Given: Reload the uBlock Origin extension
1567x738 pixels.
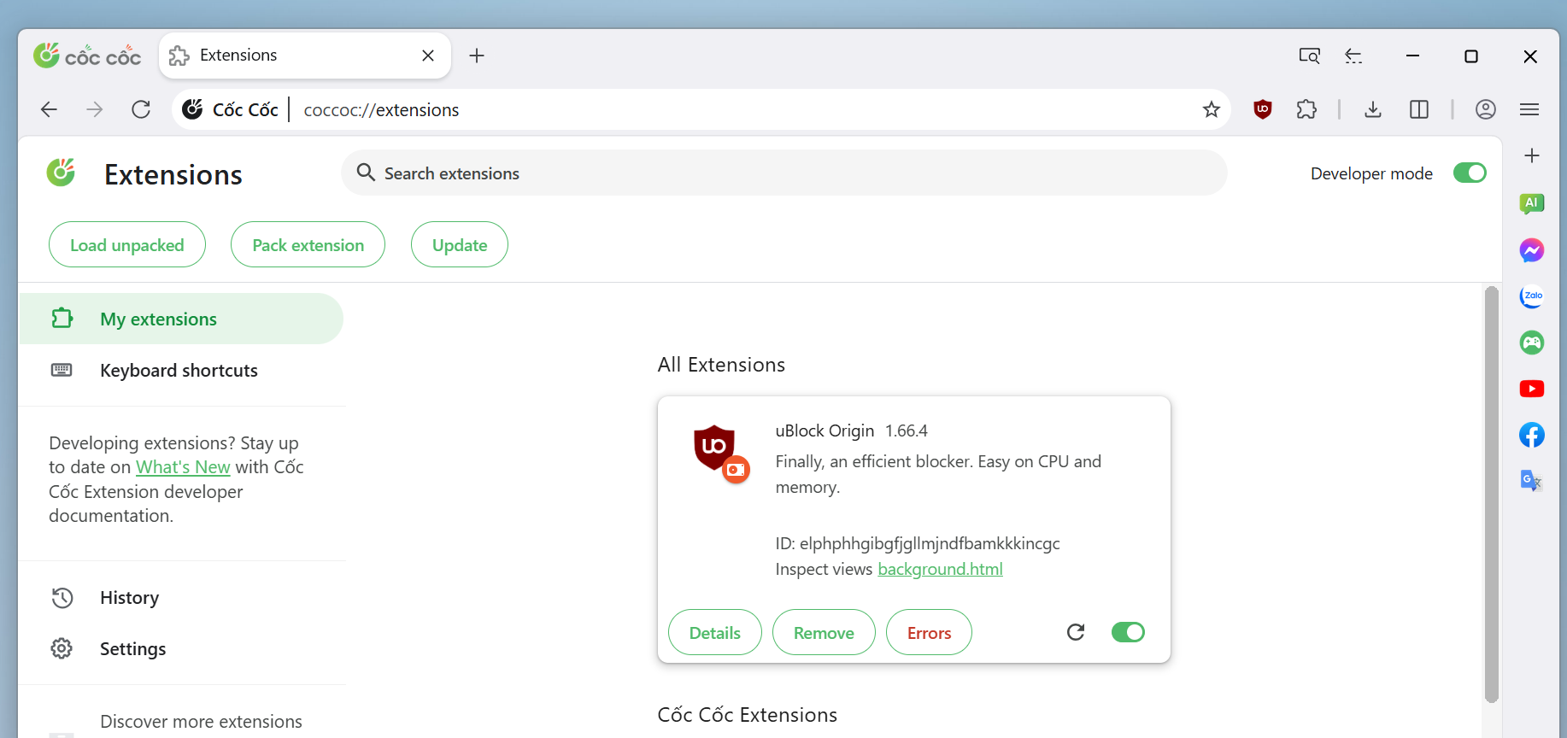Looking at the screenshot, I should point(1076,632).
